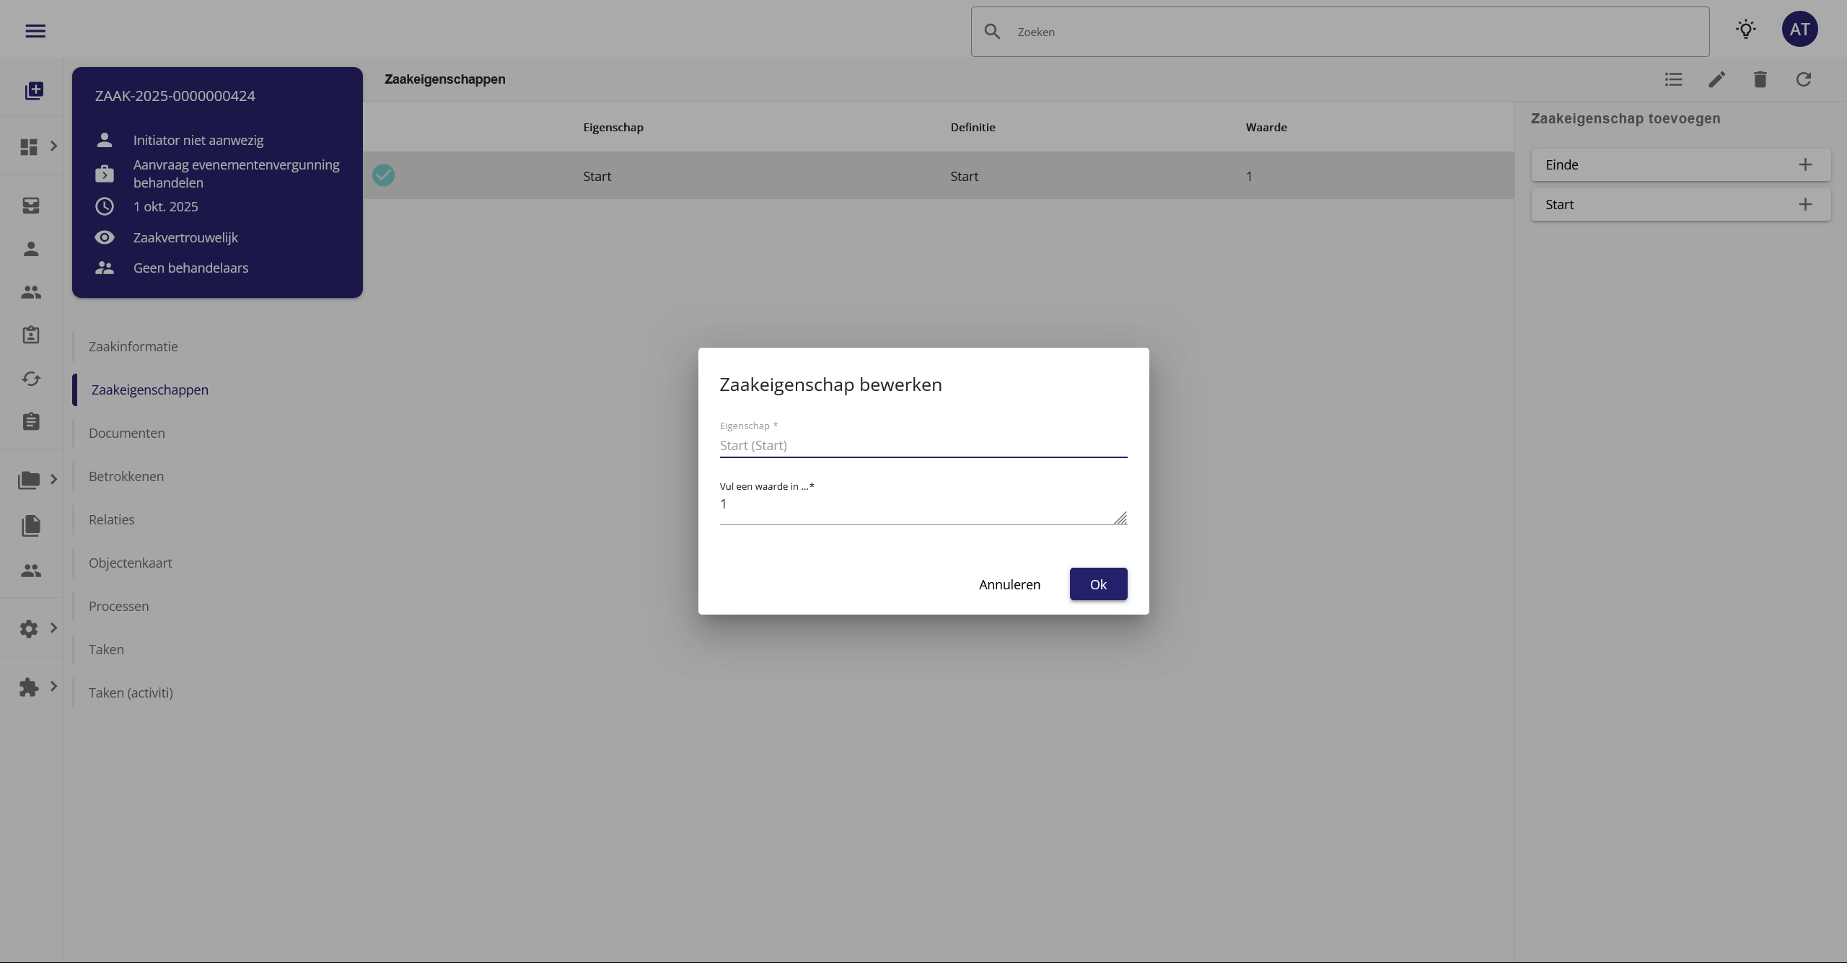Image resolution: width=1847 pixels, height=963 pixels.
Task: Open the Documenten tab
Action: (127, 433)
